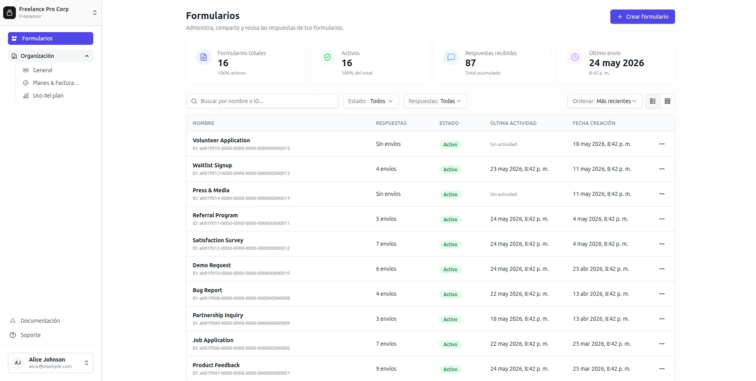The width and height of the screenshot is (756, 381).
Task: Click the chat icon in Respuestas recibidas card
Action: (451, 57)
